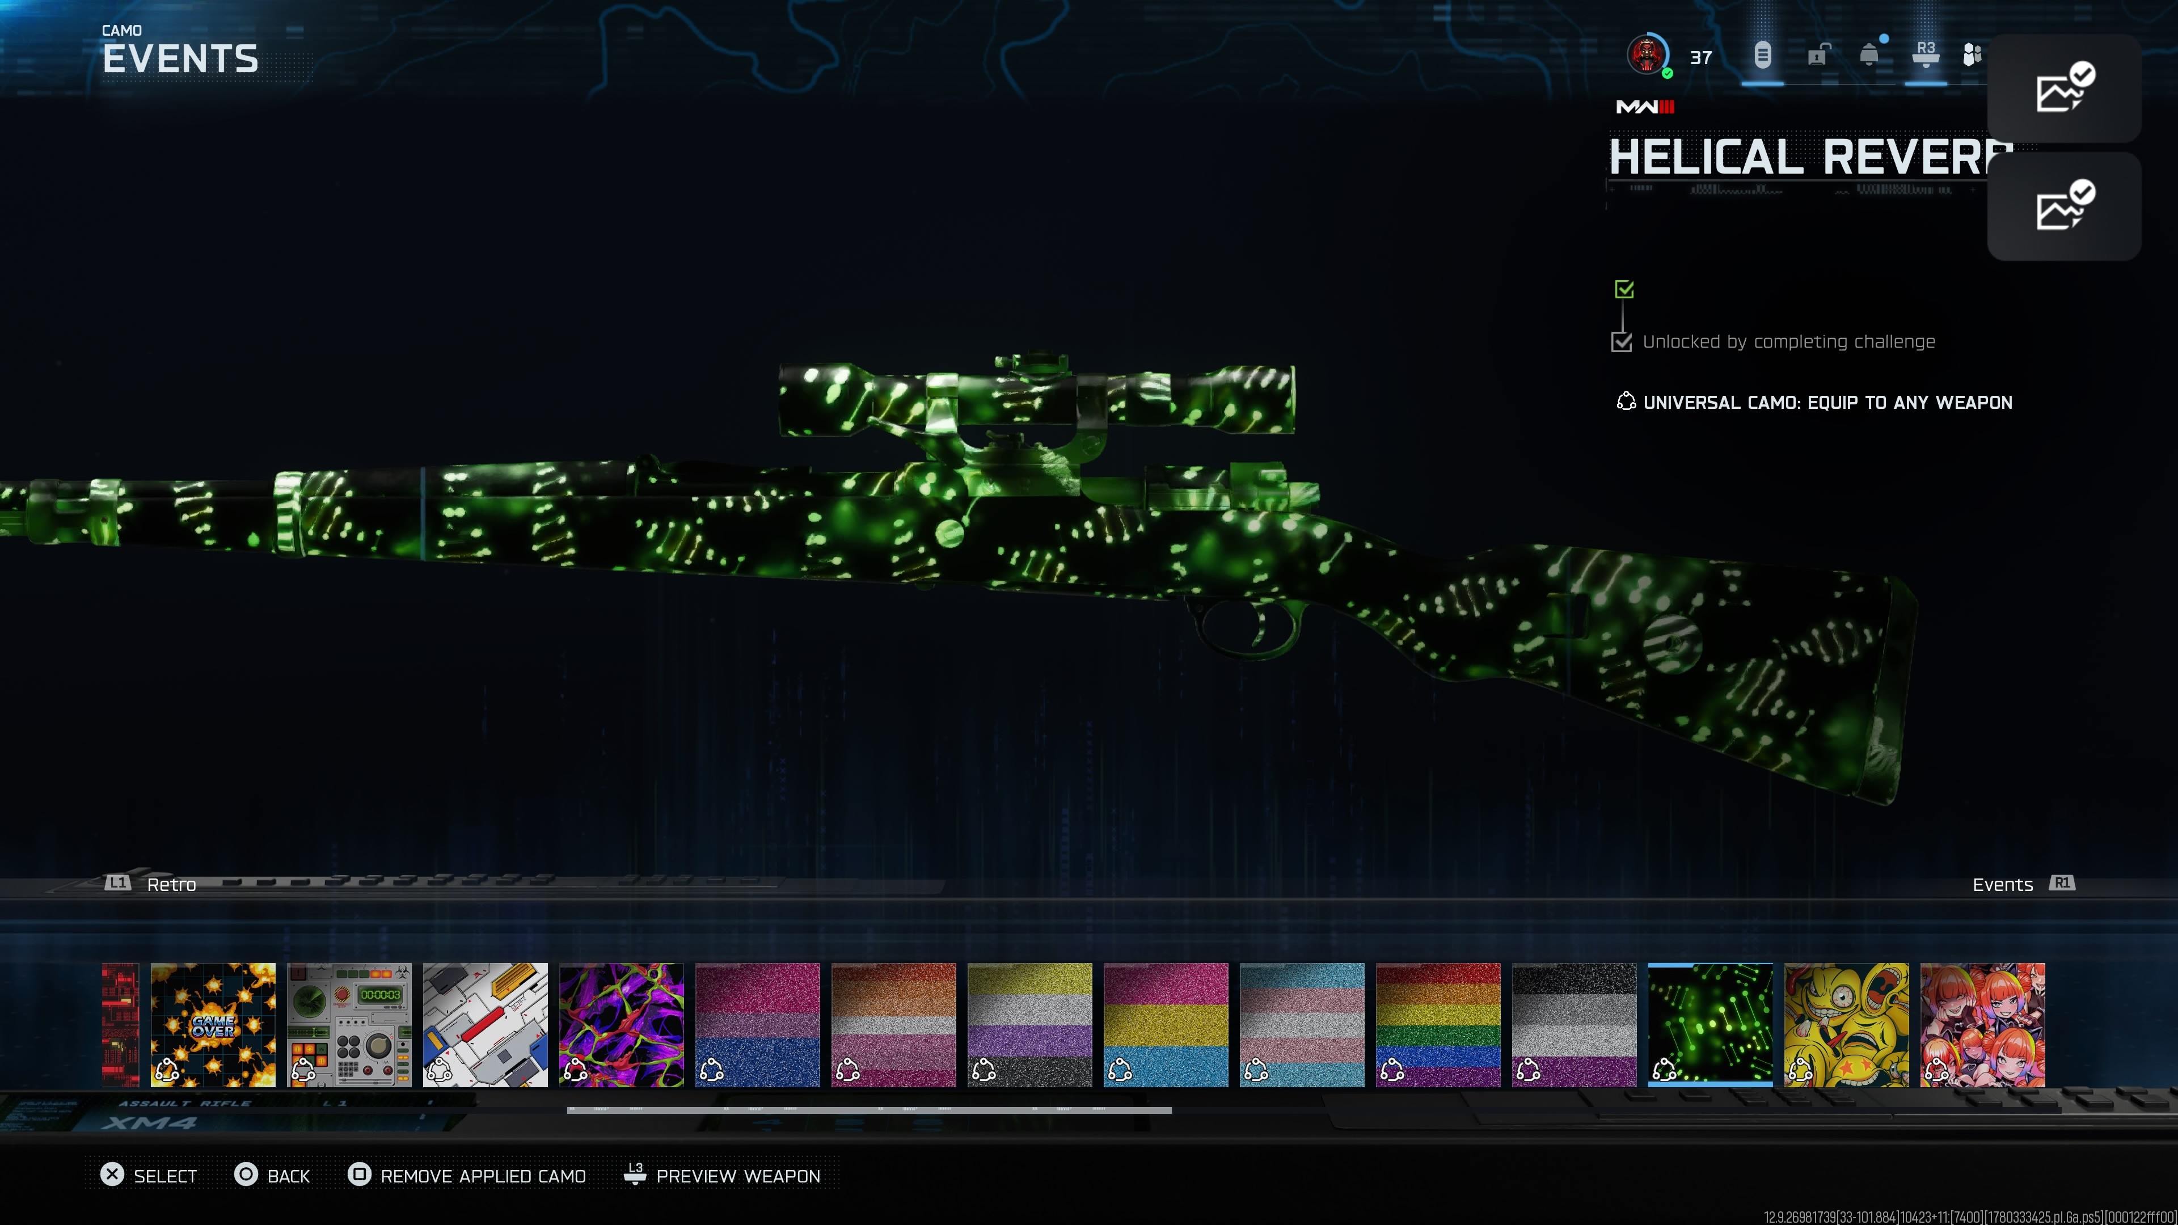This screenshot has width=2178, height=1225.
Task: Click the checkbox beside Unlocked by completing challenge
Action: click(x=1622, y=341)
